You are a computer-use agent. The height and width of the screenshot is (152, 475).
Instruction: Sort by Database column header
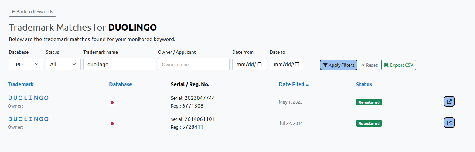click(x=121, y=84)
